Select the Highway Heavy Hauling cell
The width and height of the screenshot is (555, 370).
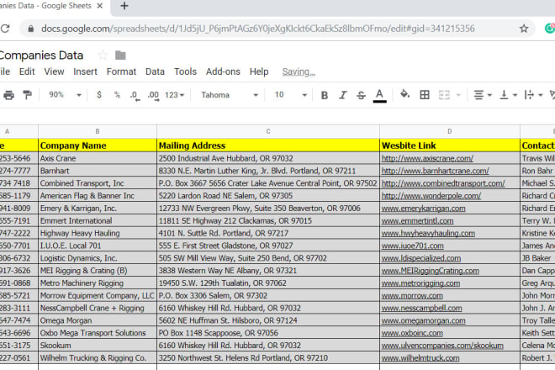98,233
